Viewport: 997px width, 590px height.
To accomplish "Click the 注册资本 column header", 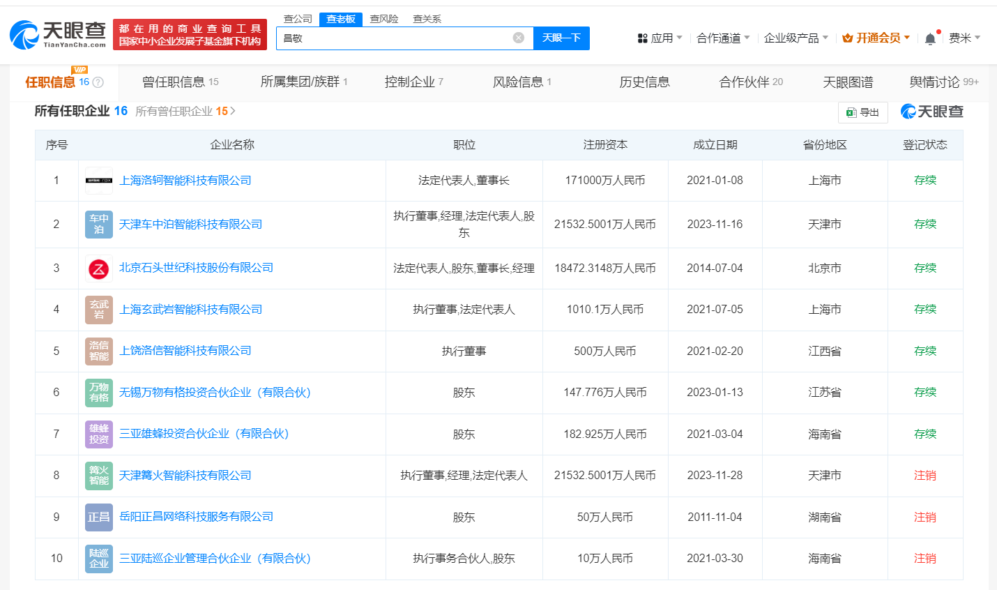I will pos(605,145).
